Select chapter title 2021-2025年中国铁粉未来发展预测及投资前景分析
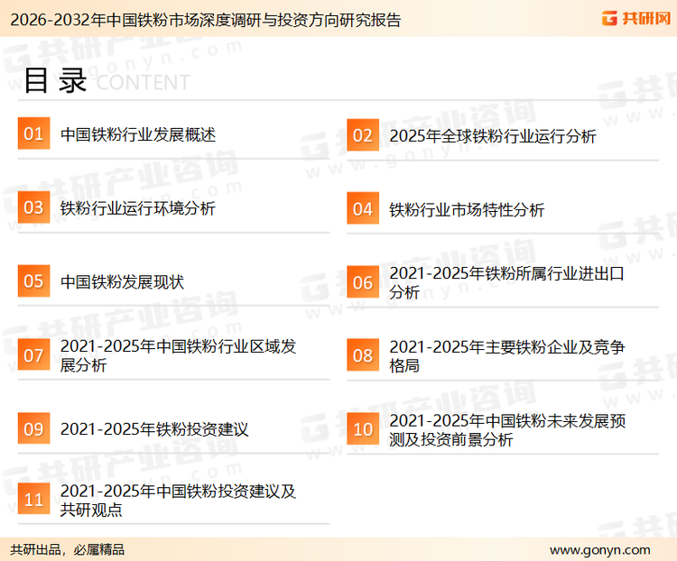The width and height of the screenshot is (677, 561). [507, 430]
